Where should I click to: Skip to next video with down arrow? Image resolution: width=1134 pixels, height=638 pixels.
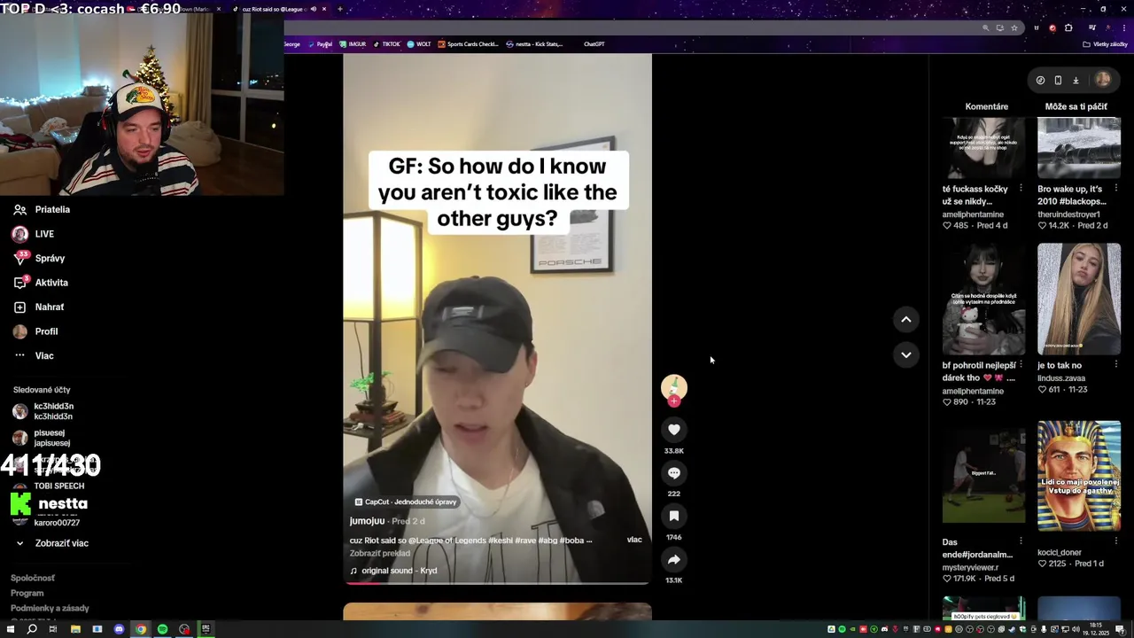click(x=905, y=354)
